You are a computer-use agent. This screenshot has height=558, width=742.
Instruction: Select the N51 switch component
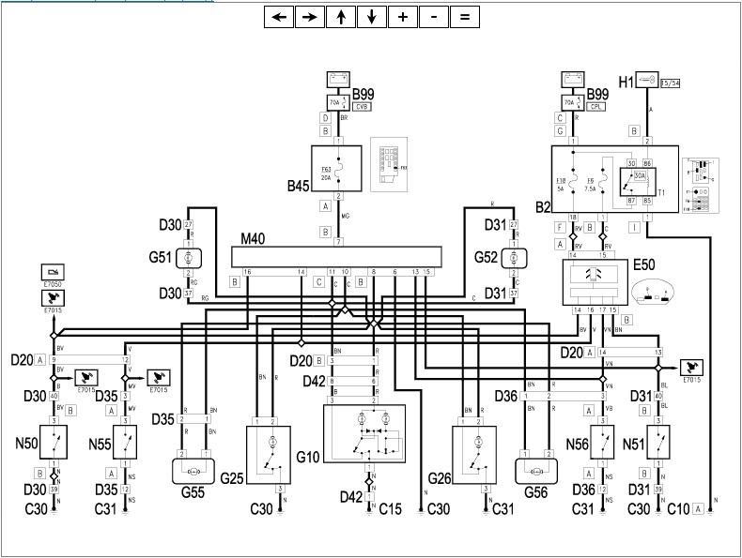point(657,442)
